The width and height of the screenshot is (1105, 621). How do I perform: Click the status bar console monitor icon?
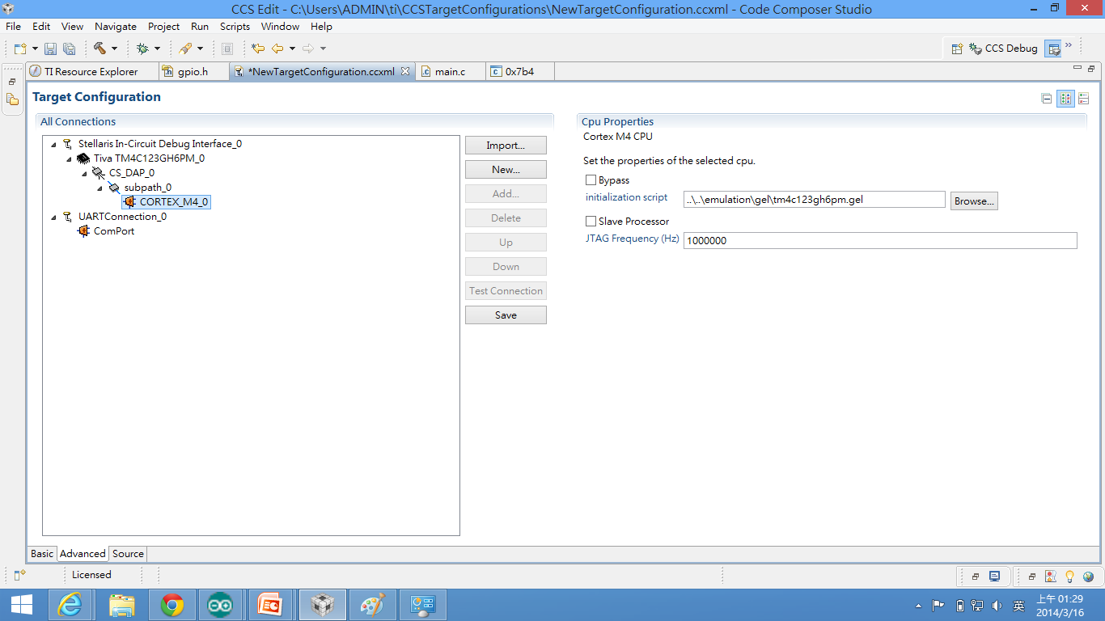point(994,577)
